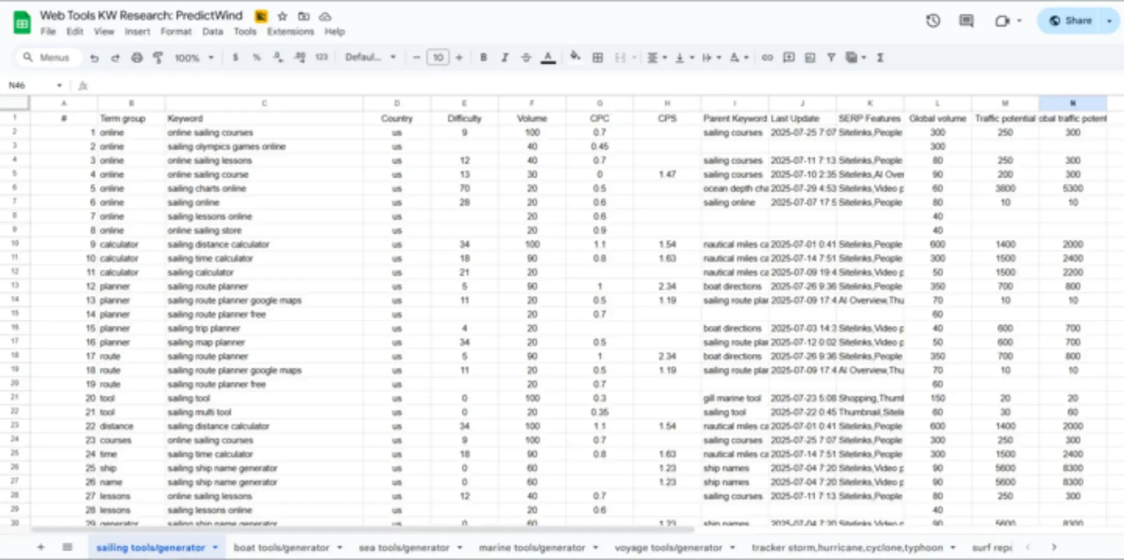Open the Extensions menu
Image resolution: width=1124 pixels, height=560 pixels.
tap(291, 32)
